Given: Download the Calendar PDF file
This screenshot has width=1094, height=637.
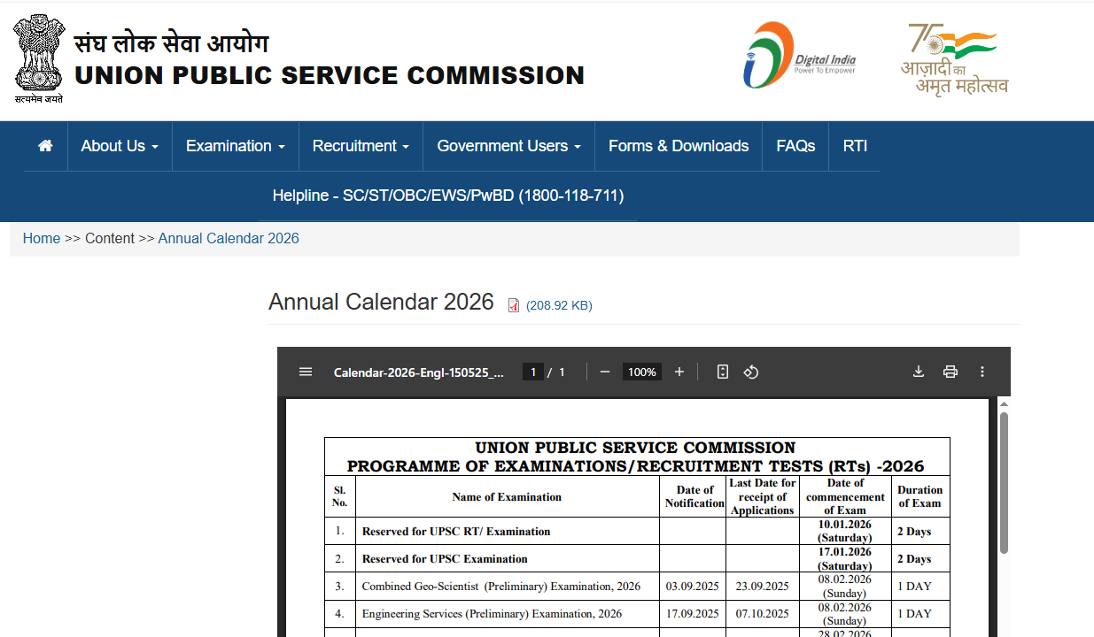Looking at the screenshot, I should click(x=919, y=372).
